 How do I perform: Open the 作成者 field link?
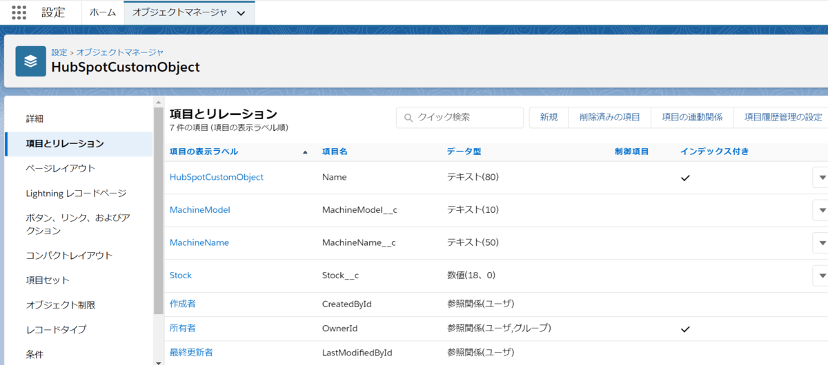[183, 304]
